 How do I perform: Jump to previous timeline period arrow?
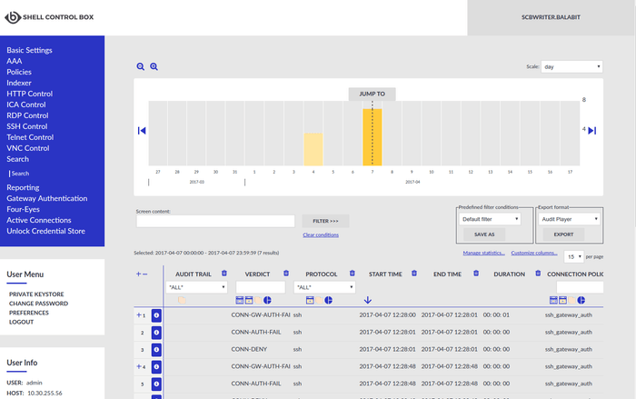(142, 131)
